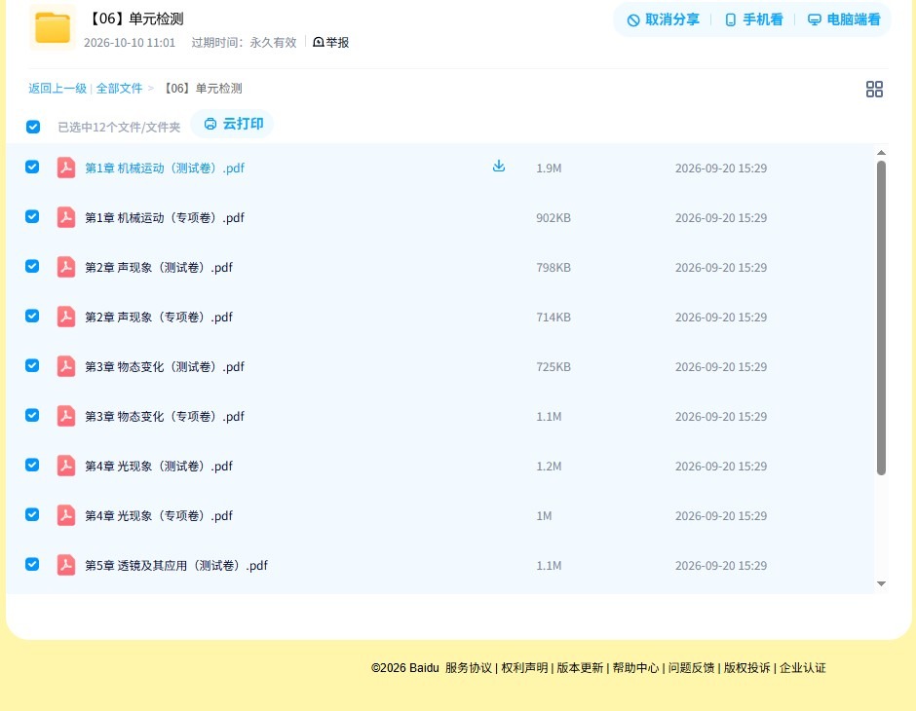Image resolution: width=916 pixels, height=711 pixels.
Task: Click PDF icon of 第3章 物态变化（专项卷）
Action: (x=66, y=416)
